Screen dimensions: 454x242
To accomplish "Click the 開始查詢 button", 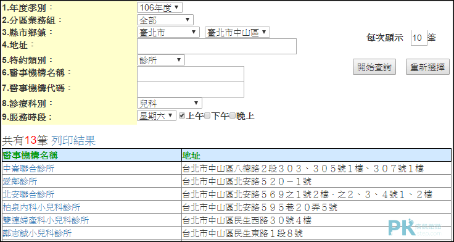I will point(374,67).
